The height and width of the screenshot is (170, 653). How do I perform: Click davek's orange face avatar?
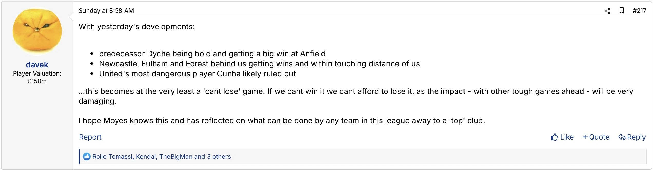37,31
